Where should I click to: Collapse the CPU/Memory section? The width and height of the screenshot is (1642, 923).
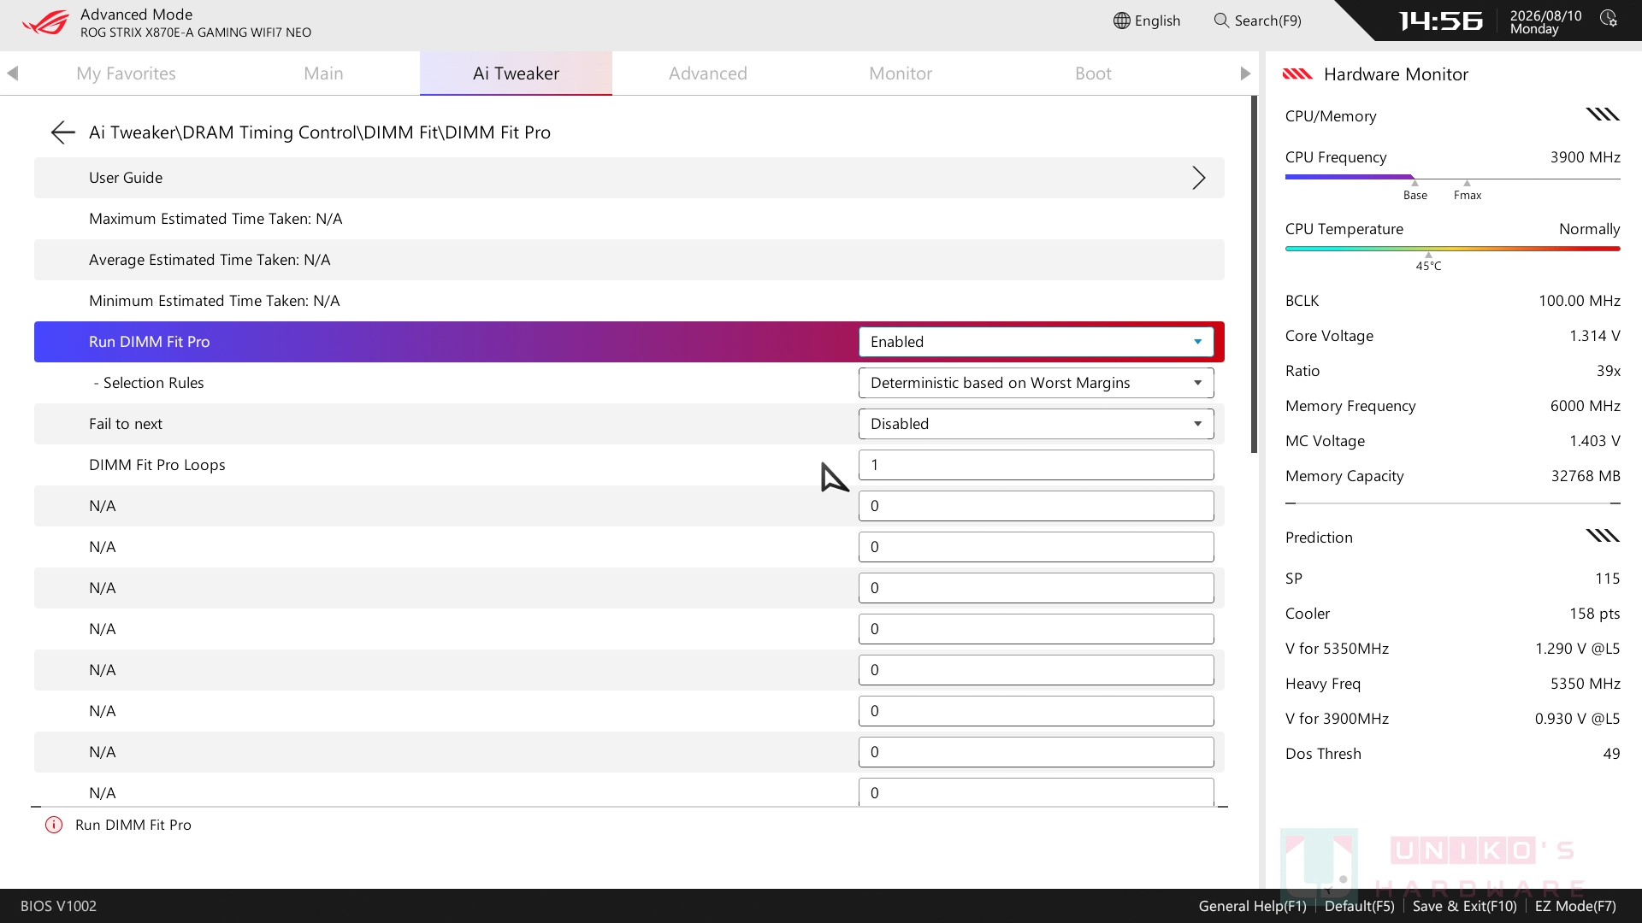click(1603, 115)
